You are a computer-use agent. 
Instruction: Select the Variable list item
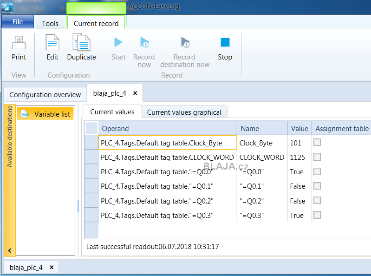[45, 114]
